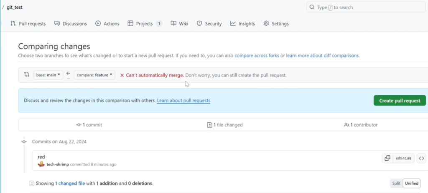Click the Actions play icon
The width and height of the screenshot is (428, 193).
click(x=98, y=24)
